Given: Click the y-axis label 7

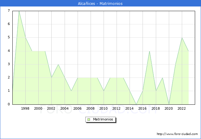Looking at the screenshot, I should [x=9, y=11].
